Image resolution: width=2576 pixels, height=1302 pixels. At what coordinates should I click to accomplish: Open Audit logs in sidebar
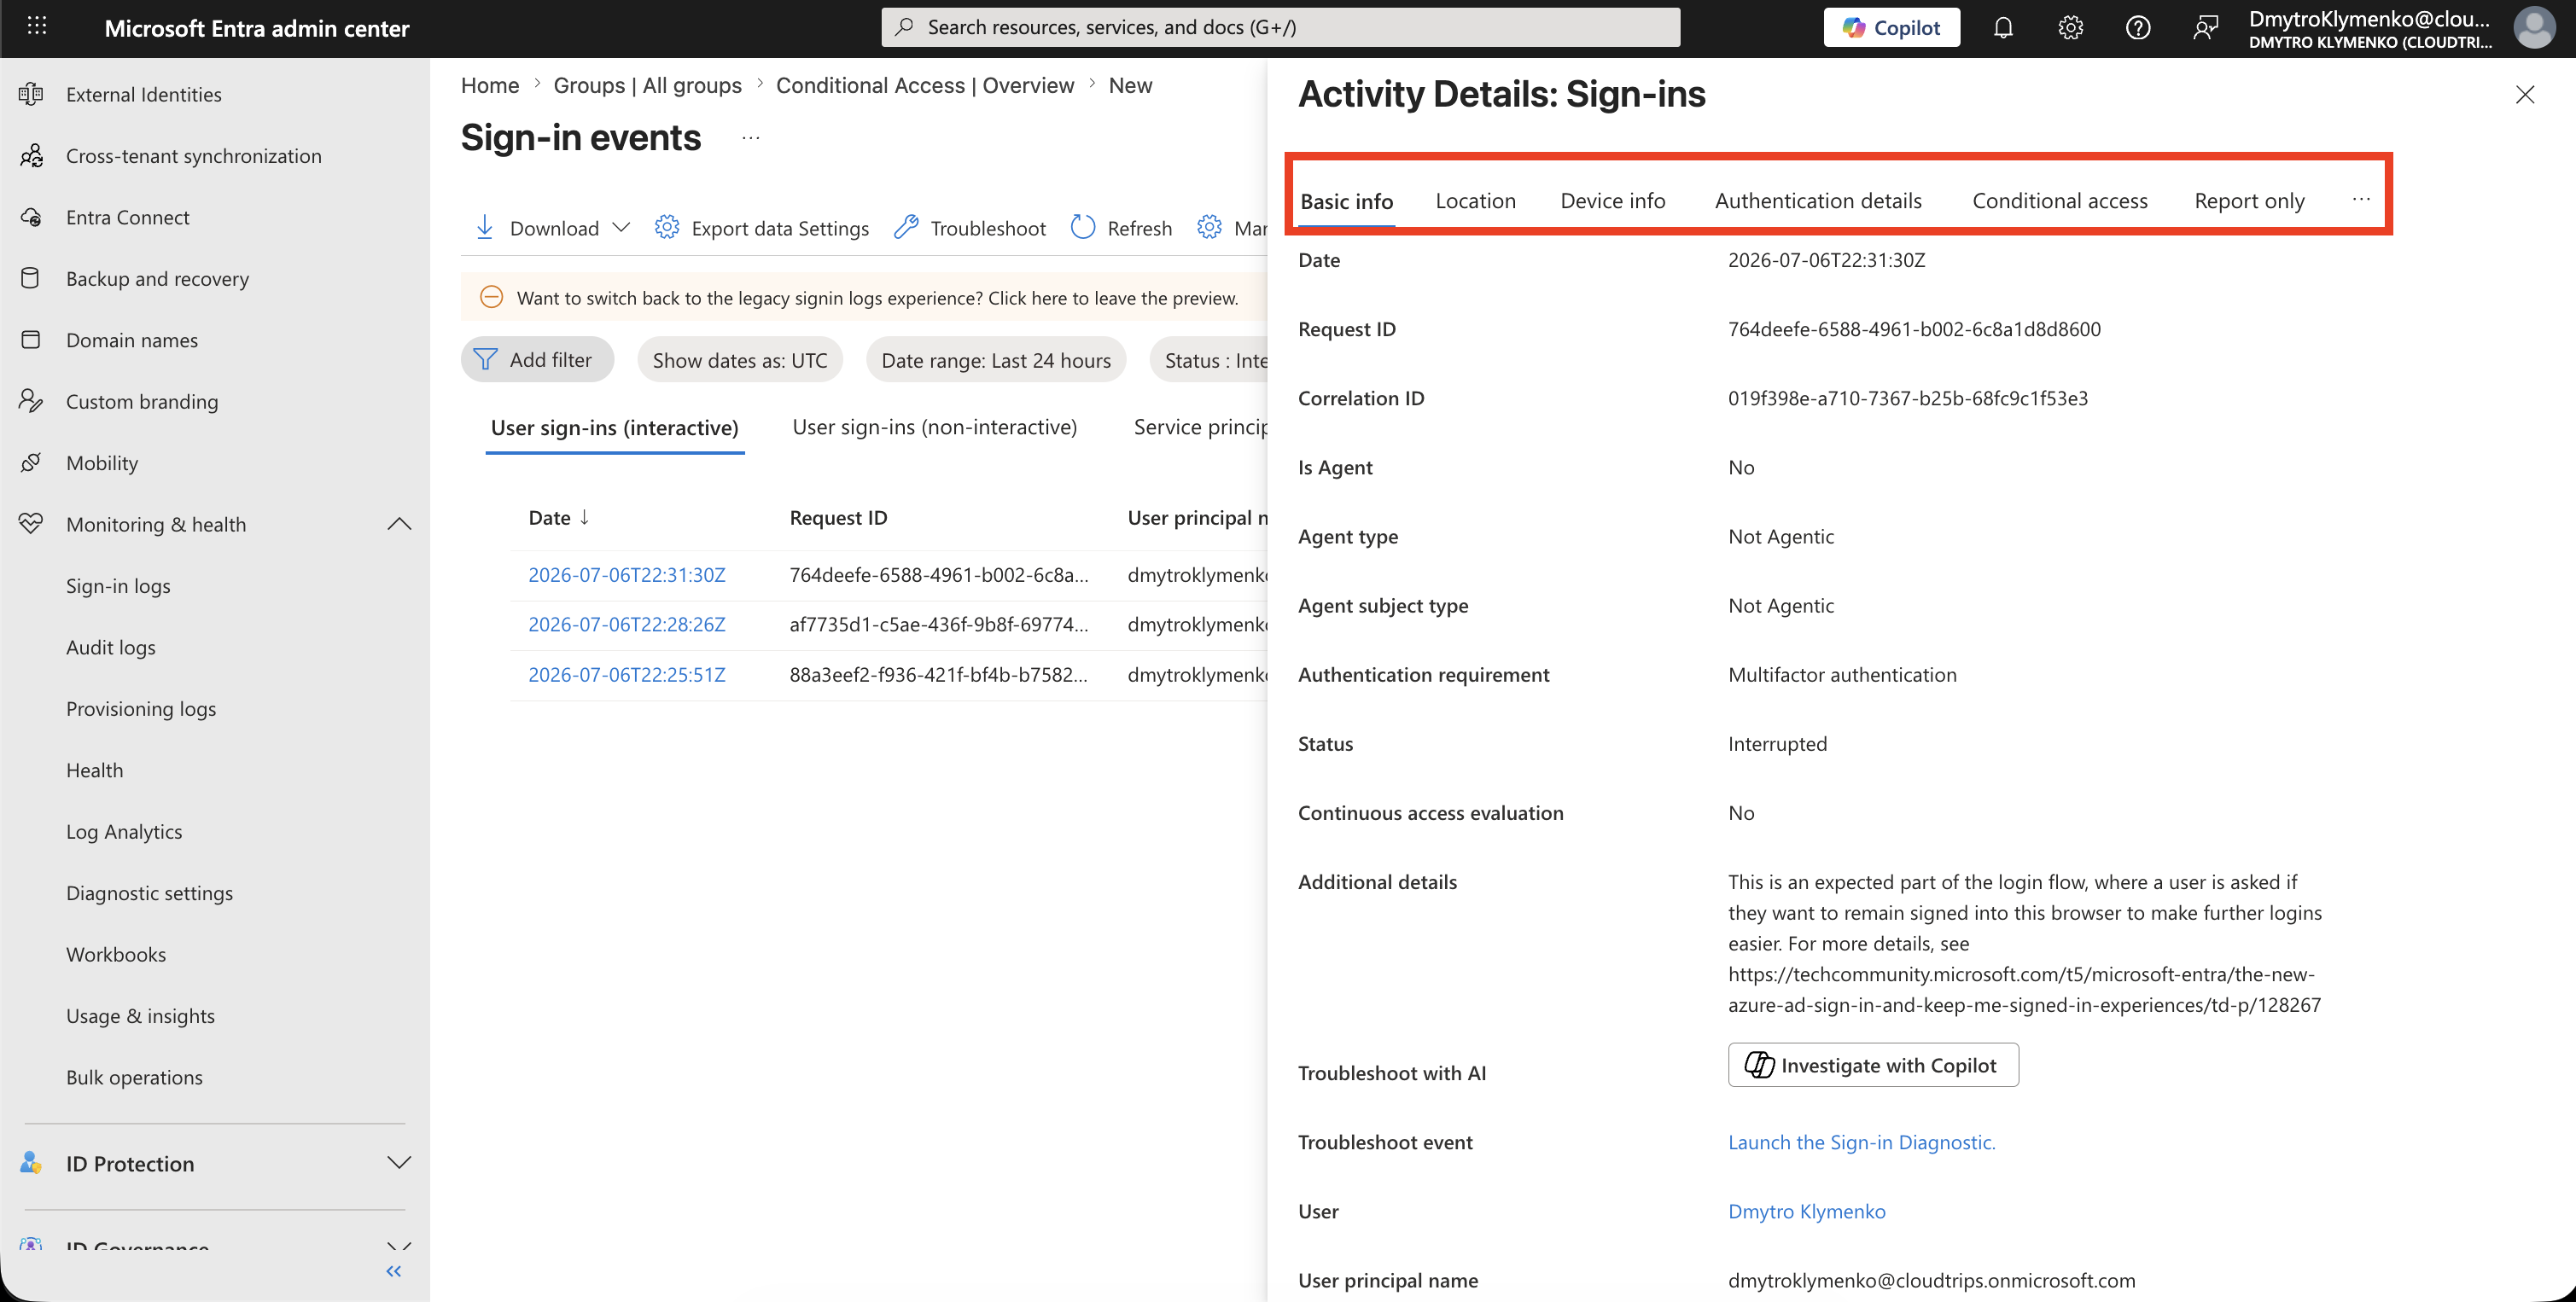tap(111, 647)
